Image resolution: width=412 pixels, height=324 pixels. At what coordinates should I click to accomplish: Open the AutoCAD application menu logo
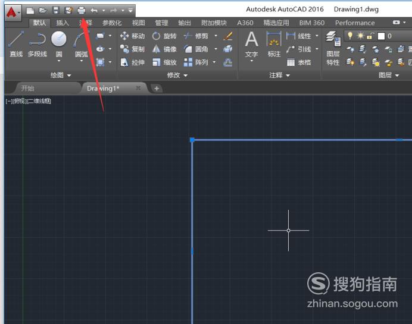[x=13, y=12]
